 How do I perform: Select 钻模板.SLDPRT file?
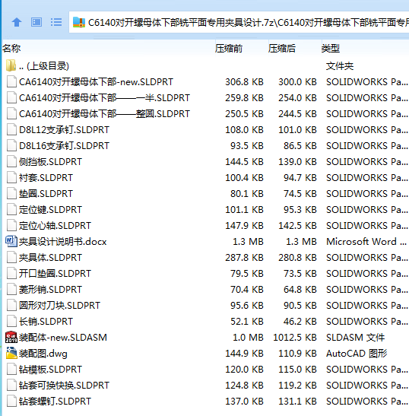pos(50,370)
